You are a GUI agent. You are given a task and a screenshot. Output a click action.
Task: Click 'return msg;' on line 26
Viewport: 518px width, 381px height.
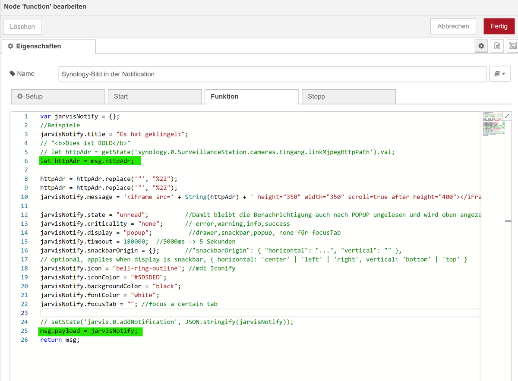click(60, 340)
